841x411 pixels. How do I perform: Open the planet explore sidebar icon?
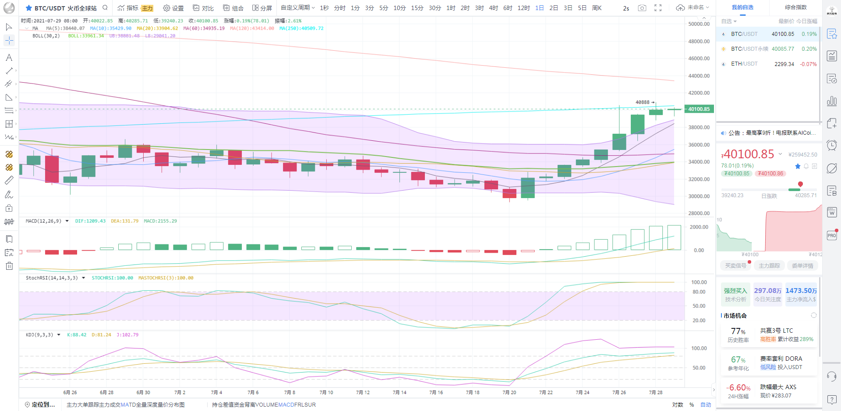pyautogui.click(x=832, y=168)
